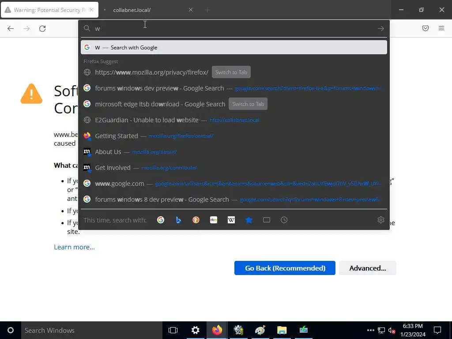Select 'E2Guardian - Unable to load website' suggestion

pyautogui.click(x=234, y=120)
